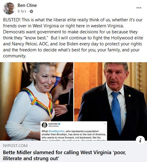Screen dimensions: 147x162
Task: Open the NYPOST.COM source label
Action: pos(15,146)
